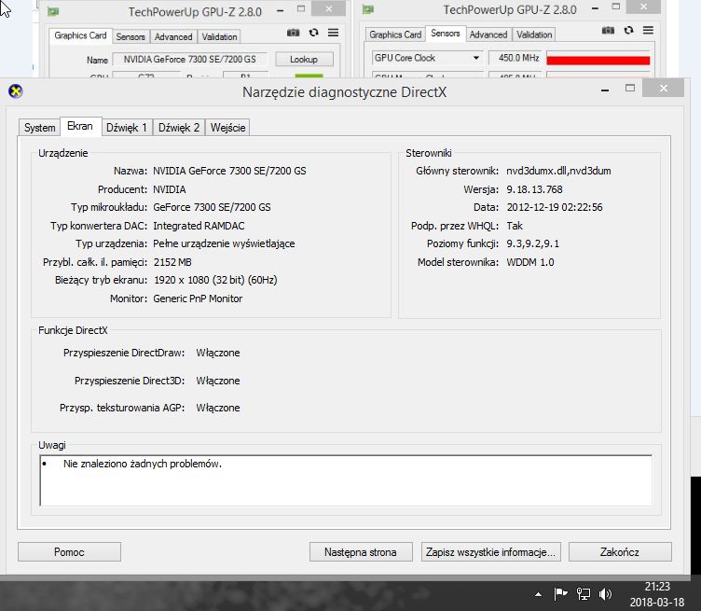Show hidden tray icons arrow

538,594
